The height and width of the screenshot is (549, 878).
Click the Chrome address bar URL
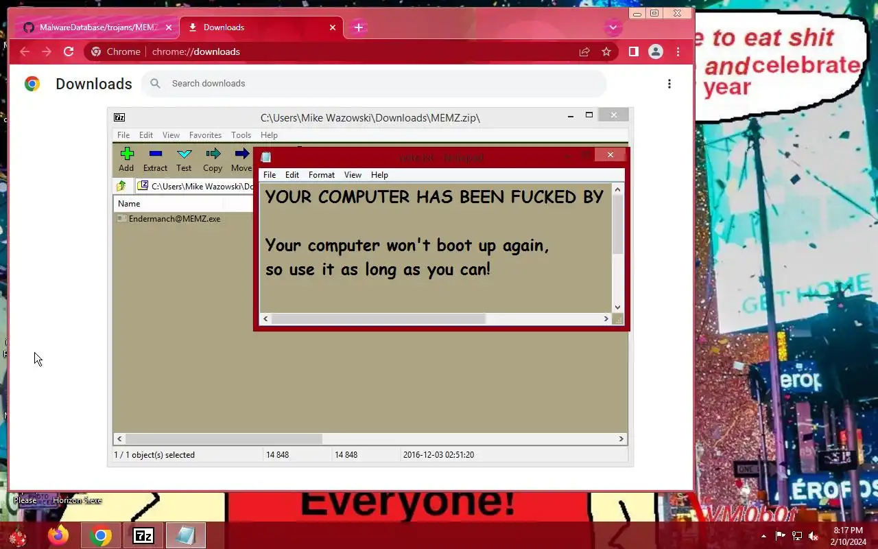point(196,51)
